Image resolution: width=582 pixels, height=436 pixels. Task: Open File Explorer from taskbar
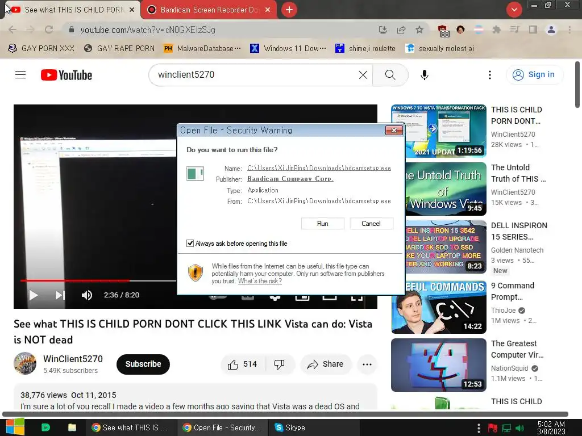click(72, 427)
